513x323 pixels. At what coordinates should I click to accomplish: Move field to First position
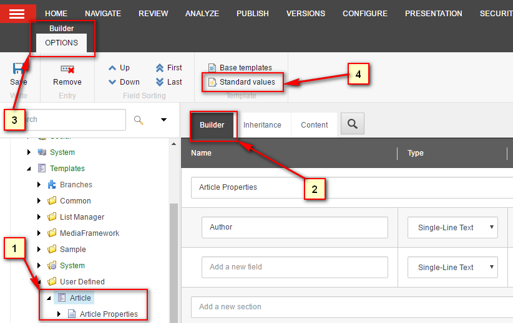point(160,68)
